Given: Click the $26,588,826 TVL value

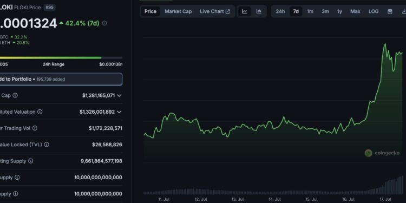Looking at the screenshot, I should (x=107, y=145).
